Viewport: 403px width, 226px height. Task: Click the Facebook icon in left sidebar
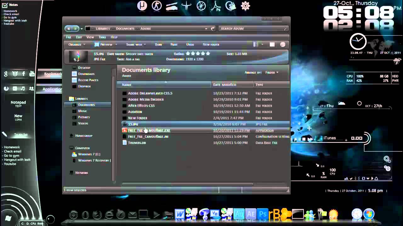pyautogui.click(x=23, y=74)
